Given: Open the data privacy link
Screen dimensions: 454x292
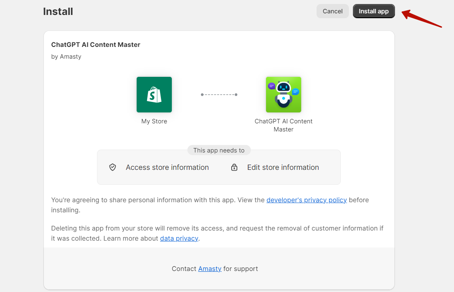Looking at the screenshot, I should click(x=179, y=238).
